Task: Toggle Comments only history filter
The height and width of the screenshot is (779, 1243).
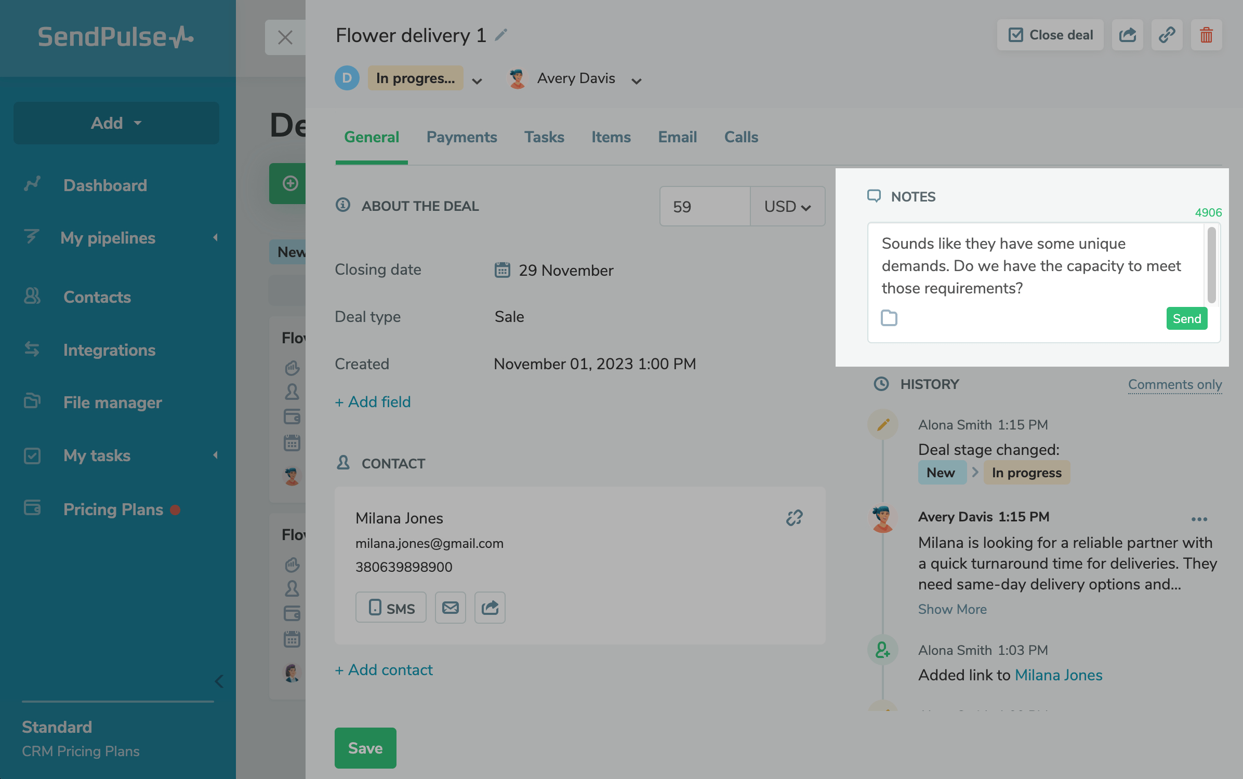Action: [1174, 384]
